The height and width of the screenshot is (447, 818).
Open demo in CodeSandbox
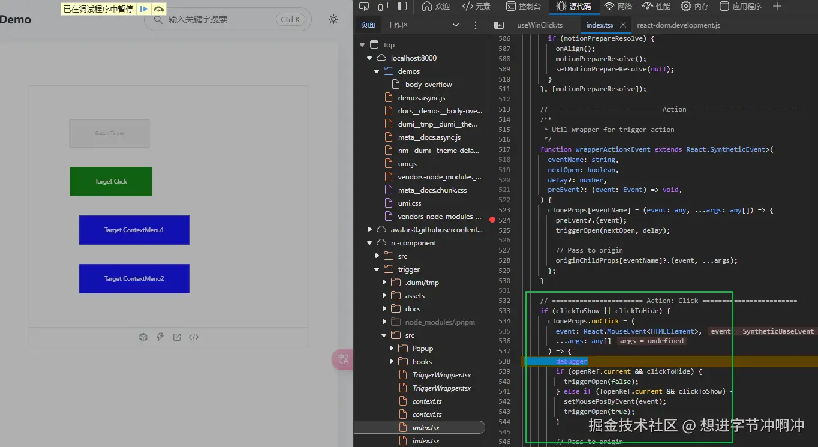click(143, 337)
